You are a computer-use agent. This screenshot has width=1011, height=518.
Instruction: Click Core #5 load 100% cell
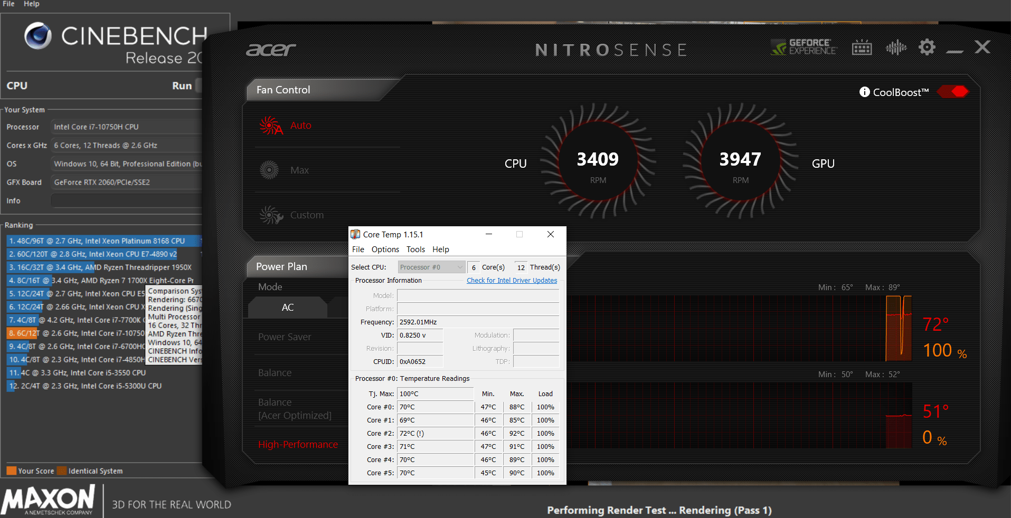click(x=545, y=473)
